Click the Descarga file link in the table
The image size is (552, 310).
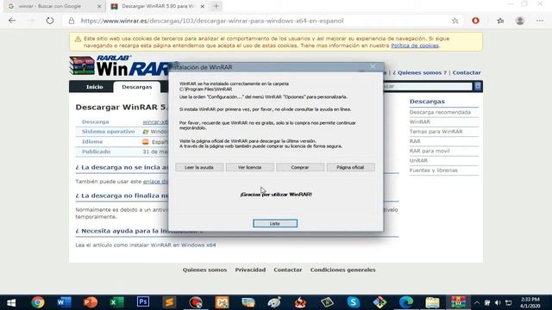click(155, 122)
